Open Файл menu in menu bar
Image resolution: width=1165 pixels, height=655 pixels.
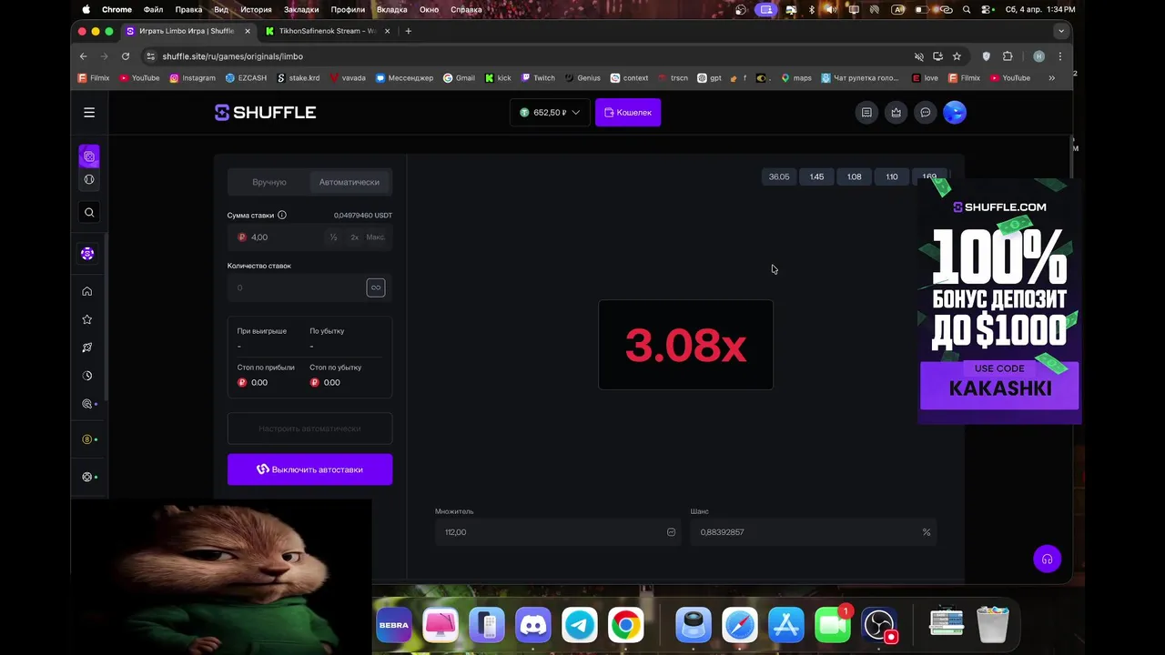(x=153, y=9)
